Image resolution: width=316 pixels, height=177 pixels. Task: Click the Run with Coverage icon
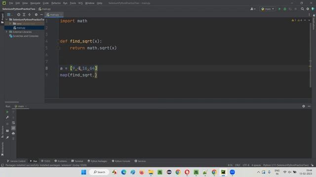pyautogui.click(x=290, y=9)
